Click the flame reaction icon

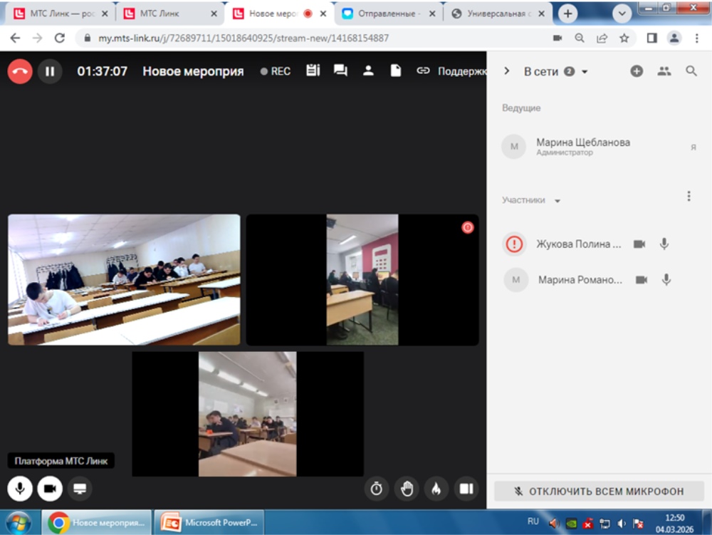436,489
